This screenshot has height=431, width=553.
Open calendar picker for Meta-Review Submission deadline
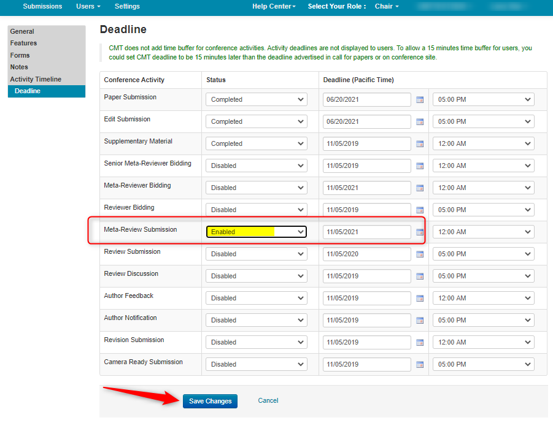pyautogui.click(x=420, y=232)
